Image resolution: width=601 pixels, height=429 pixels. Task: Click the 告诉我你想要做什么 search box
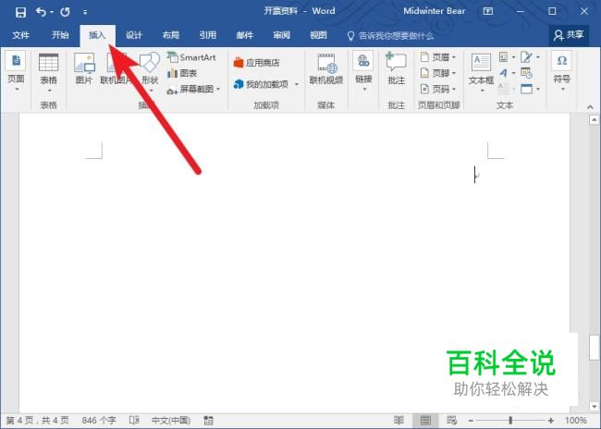pyautogui.click(x=390, y=36)
